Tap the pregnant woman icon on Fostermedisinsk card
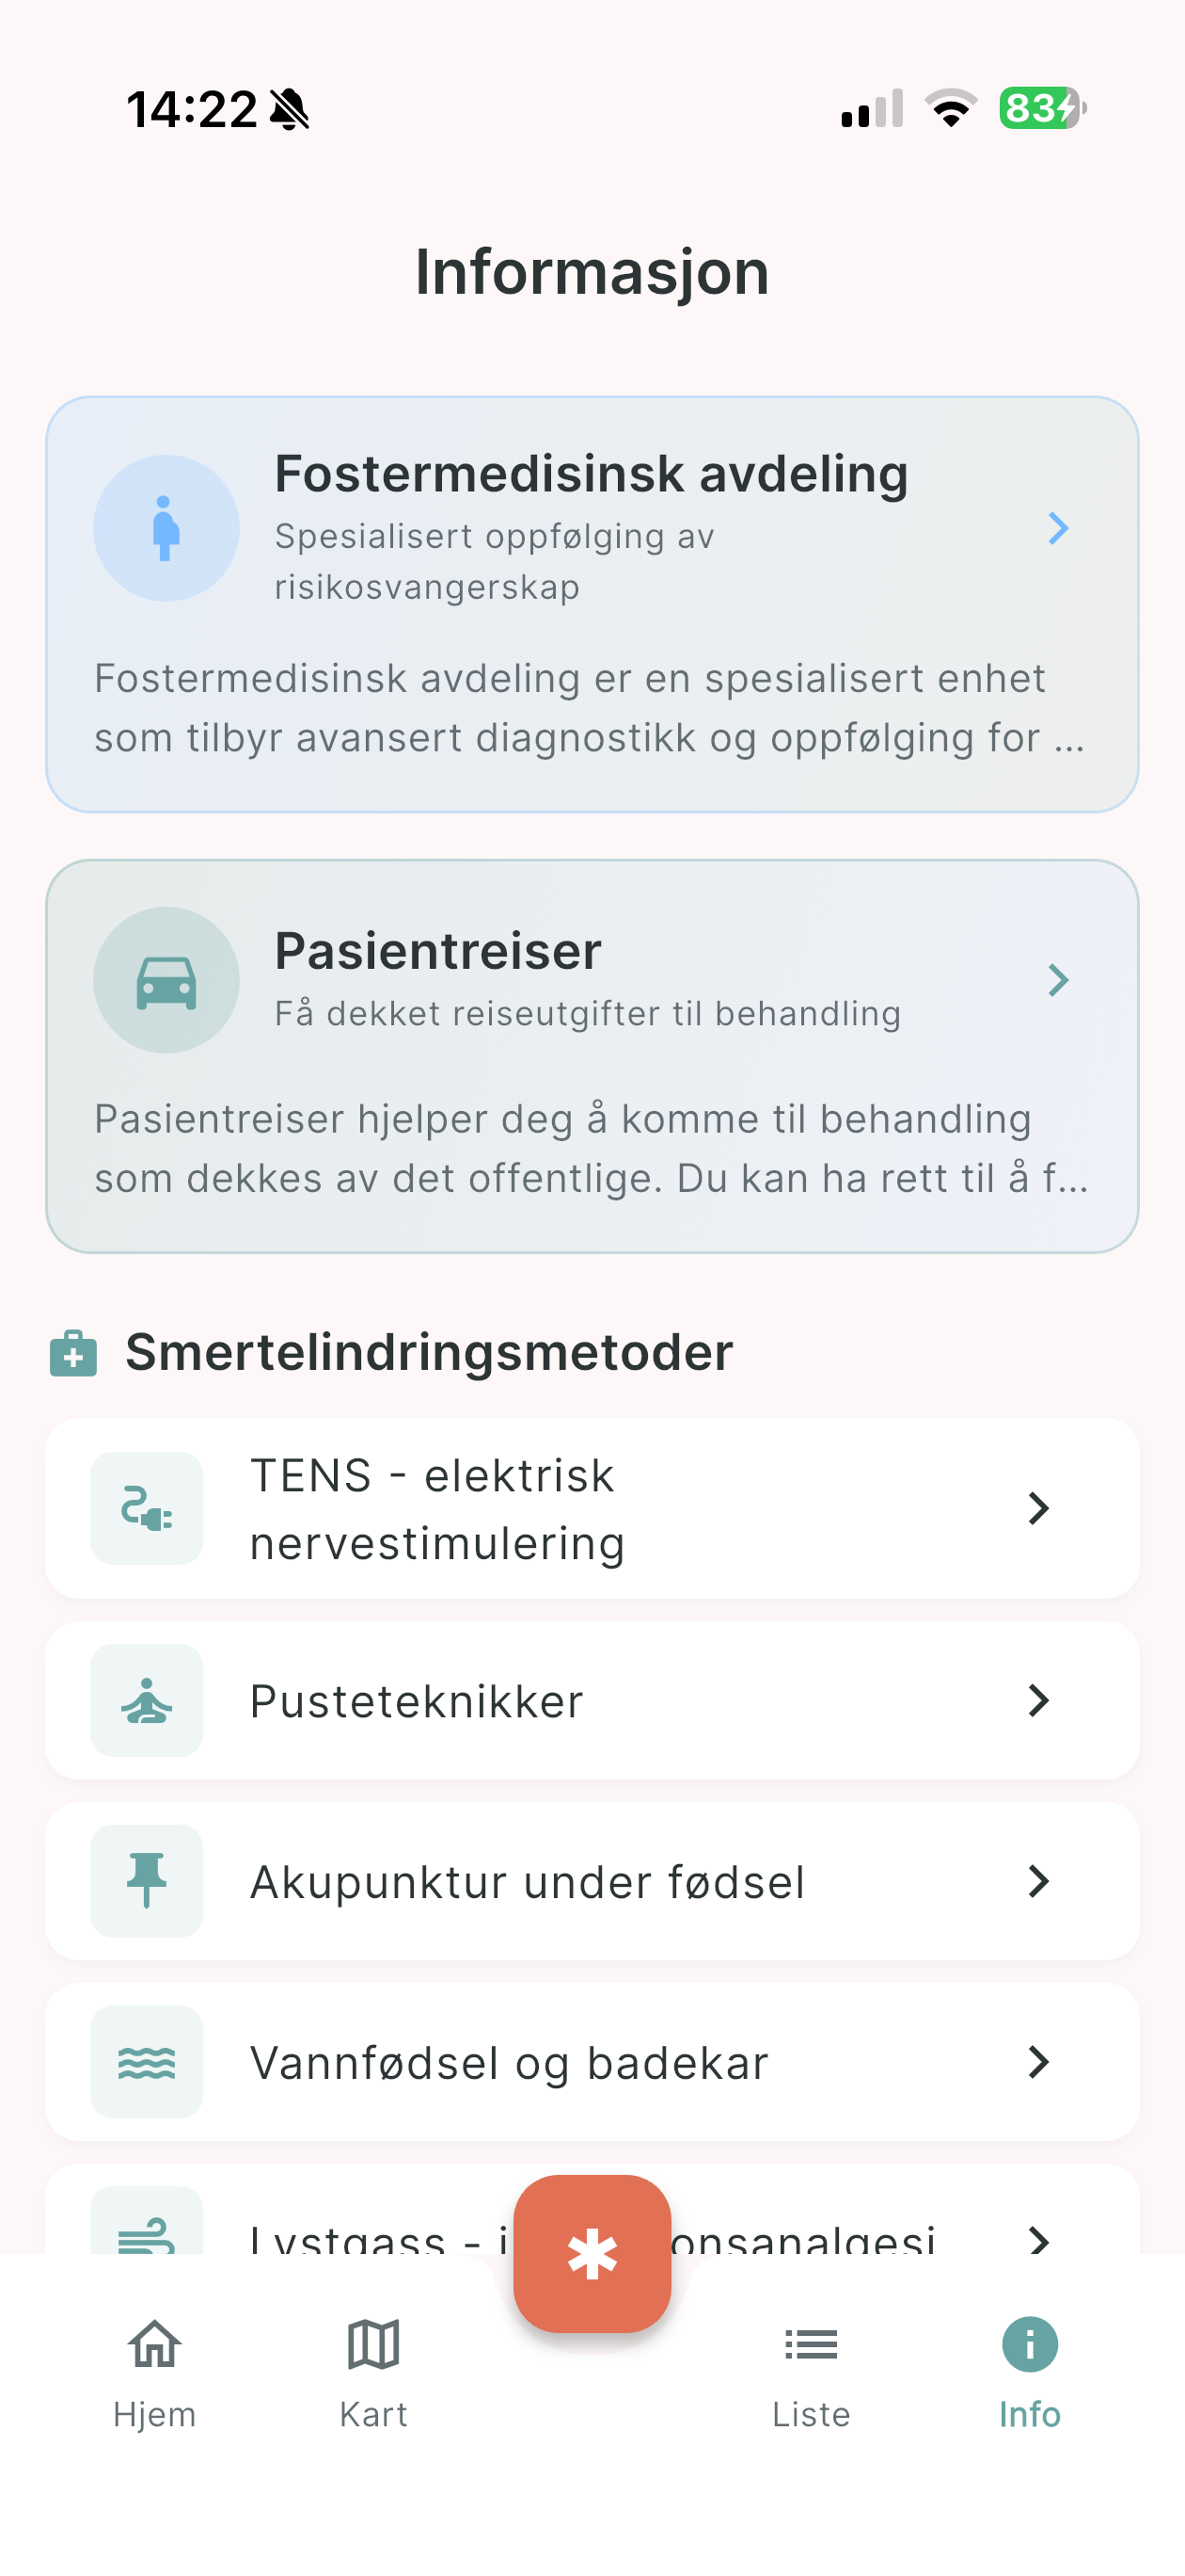Viewport: 1185px width, 2576px height. (166, 528)
